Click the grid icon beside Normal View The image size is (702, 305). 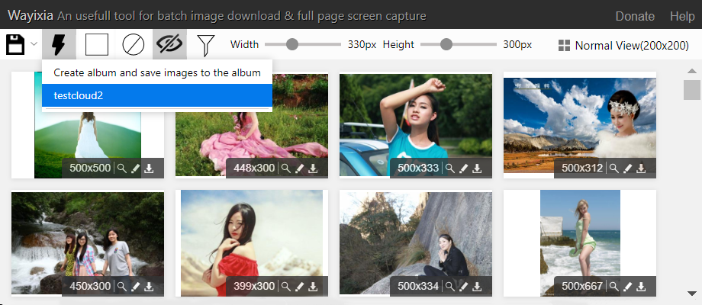point(564,46)
